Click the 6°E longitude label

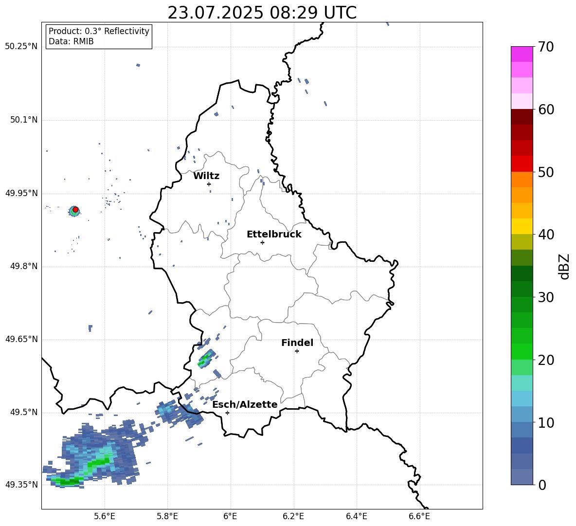click(230, 516)
